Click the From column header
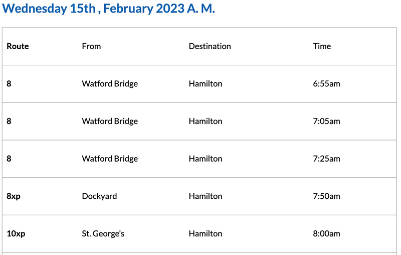401x255 pixels. 91,46
